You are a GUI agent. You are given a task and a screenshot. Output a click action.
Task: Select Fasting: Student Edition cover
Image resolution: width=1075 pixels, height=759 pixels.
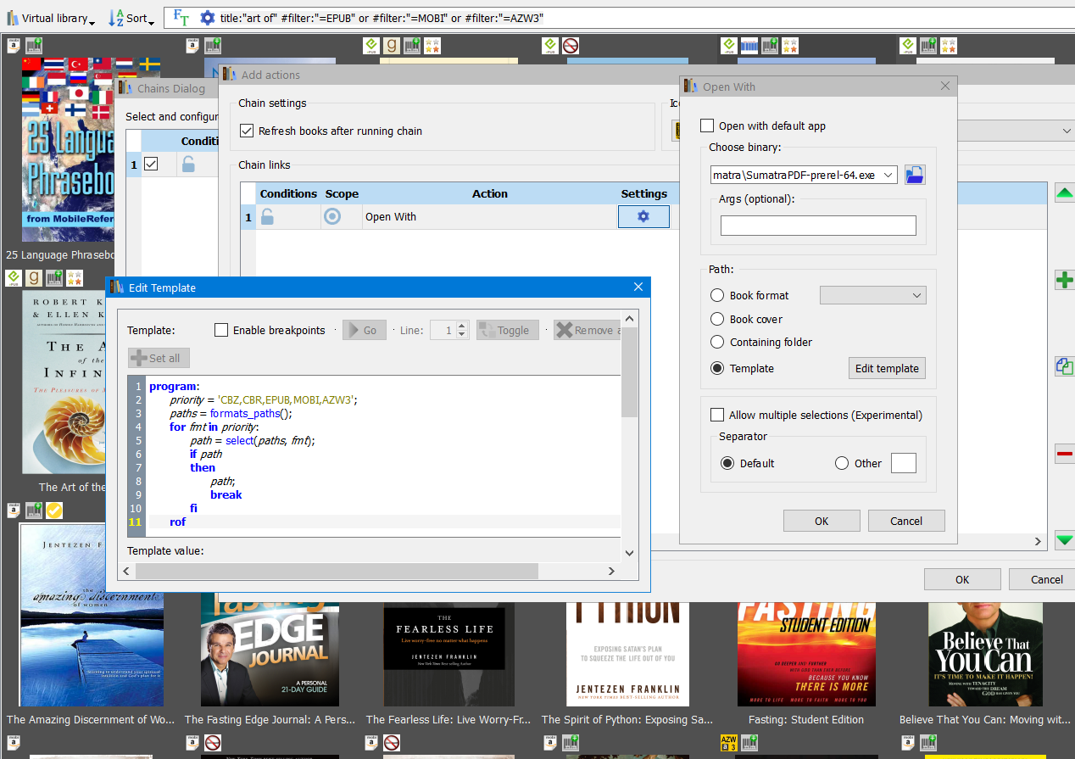pyautogui.click(x=806, y=655)
